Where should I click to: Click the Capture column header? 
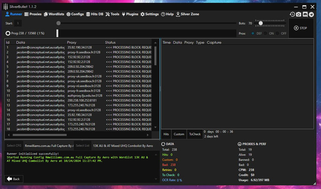pos(214,42)
